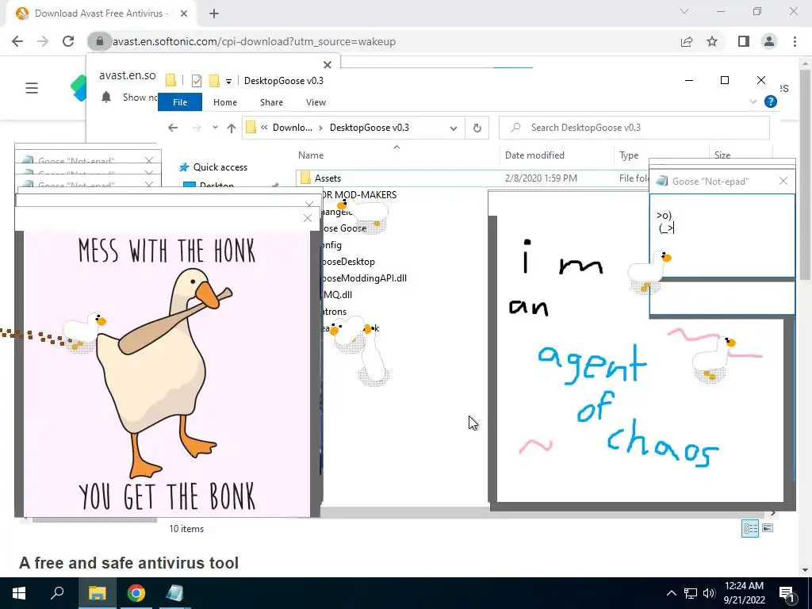Open File Explorer help icon
Image resolution: width=812 pixels, height=609 pixels.
[771, 101]
